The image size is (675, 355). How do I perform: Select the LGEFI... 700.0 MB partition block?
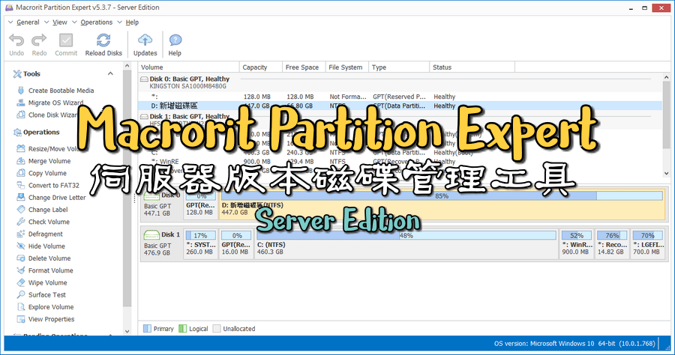[647, 243]
